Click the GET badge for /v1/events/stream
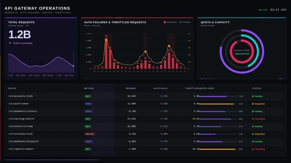This screenshot has height=163, width=291. coord(88,127)
